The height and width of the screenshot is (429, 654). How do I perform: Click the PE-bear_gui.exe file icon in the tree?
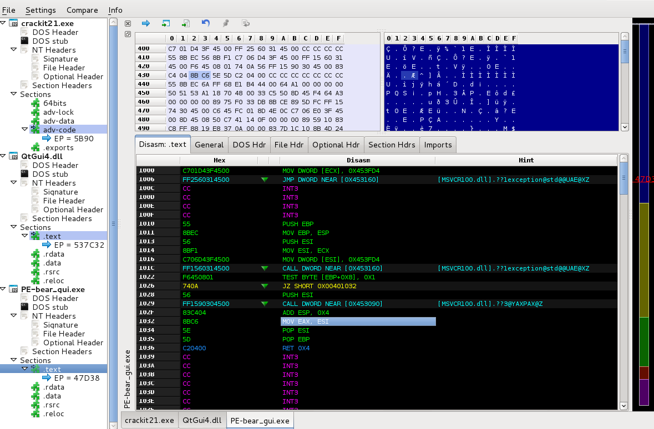pos(14,289)
